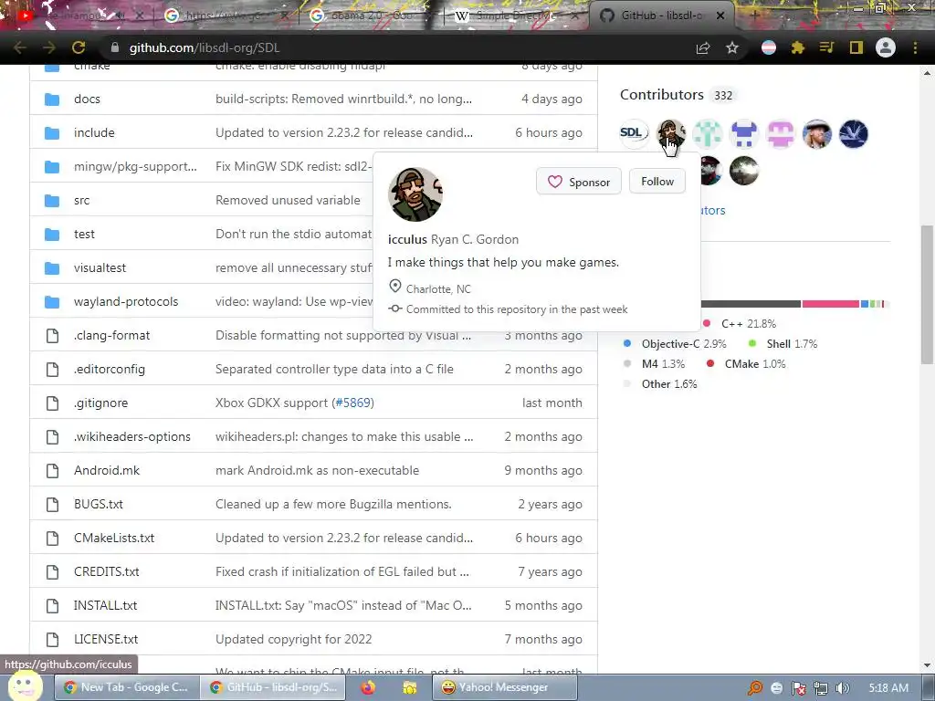Image resolution: width=935 pixels, height=701 pixels.
Task: Switch to New Tab - Google Chrome taskbar item
Action: (x=126, y=687)
